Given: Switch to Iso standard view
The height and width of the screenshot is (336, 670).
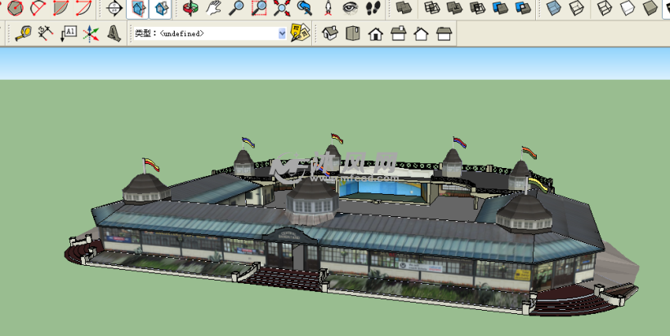Looking at the screenshot, I should [329, 33].
